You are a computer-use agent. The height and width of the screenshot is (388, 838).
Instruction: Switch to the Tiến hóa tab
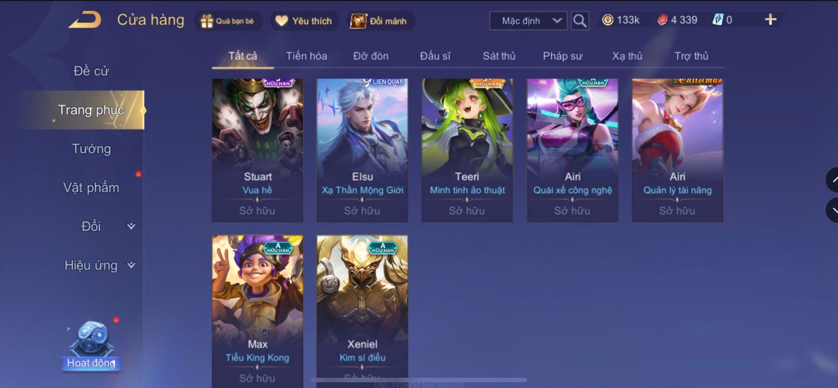[x=307, y=56]
